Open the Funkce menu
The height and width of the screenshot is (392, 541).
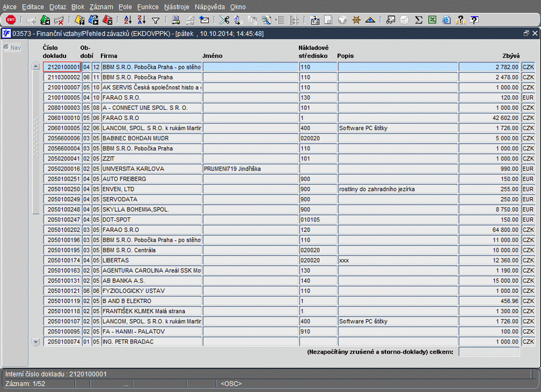pyautogui.click(x=148, y=7)
